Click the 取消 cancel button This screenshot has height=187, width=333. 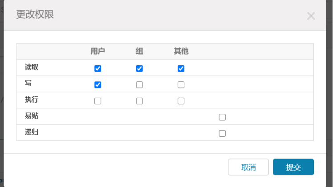(x=248, y=167)
